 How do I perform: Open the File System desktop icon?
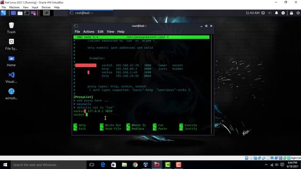click(x=11, y=45)
